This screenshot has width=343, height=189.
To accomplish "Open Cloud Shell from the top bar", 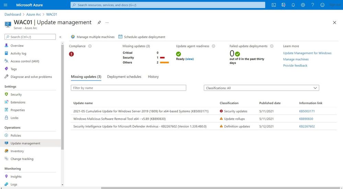I will click(274, 5).
